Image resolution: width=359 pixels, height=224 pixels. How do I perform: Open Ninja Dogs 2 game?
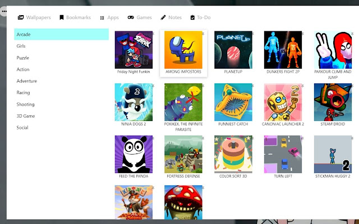pos(134,102)
